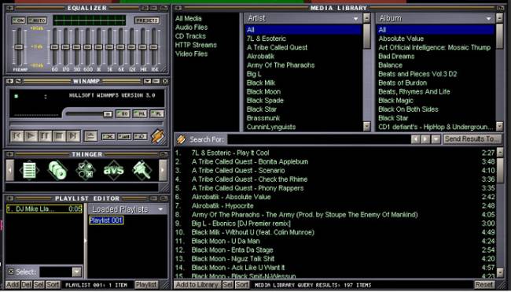
Task: Click the Play button in Winamp
Action: (31, 135)
